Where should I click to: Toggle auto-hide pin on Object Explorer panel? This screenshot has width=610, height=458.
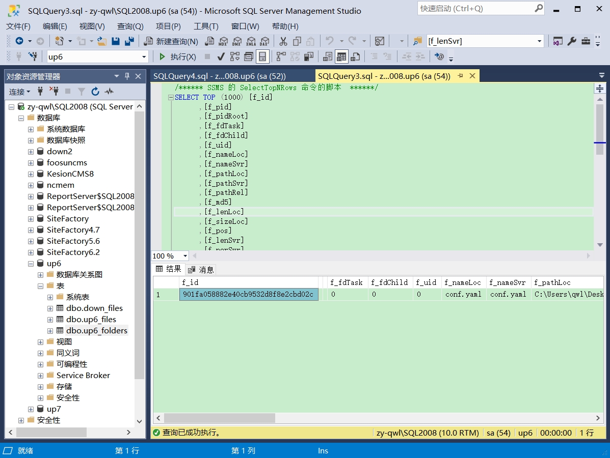[x=127, y=76]
